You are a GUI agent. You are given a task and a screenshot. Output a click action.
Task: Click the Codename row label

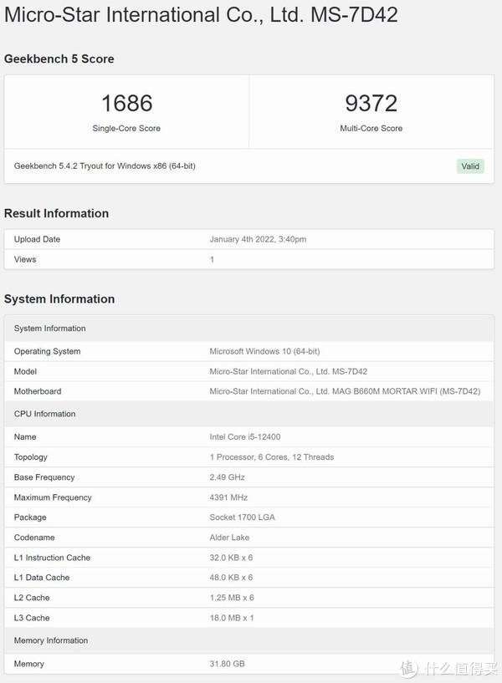tap(34, 537)
